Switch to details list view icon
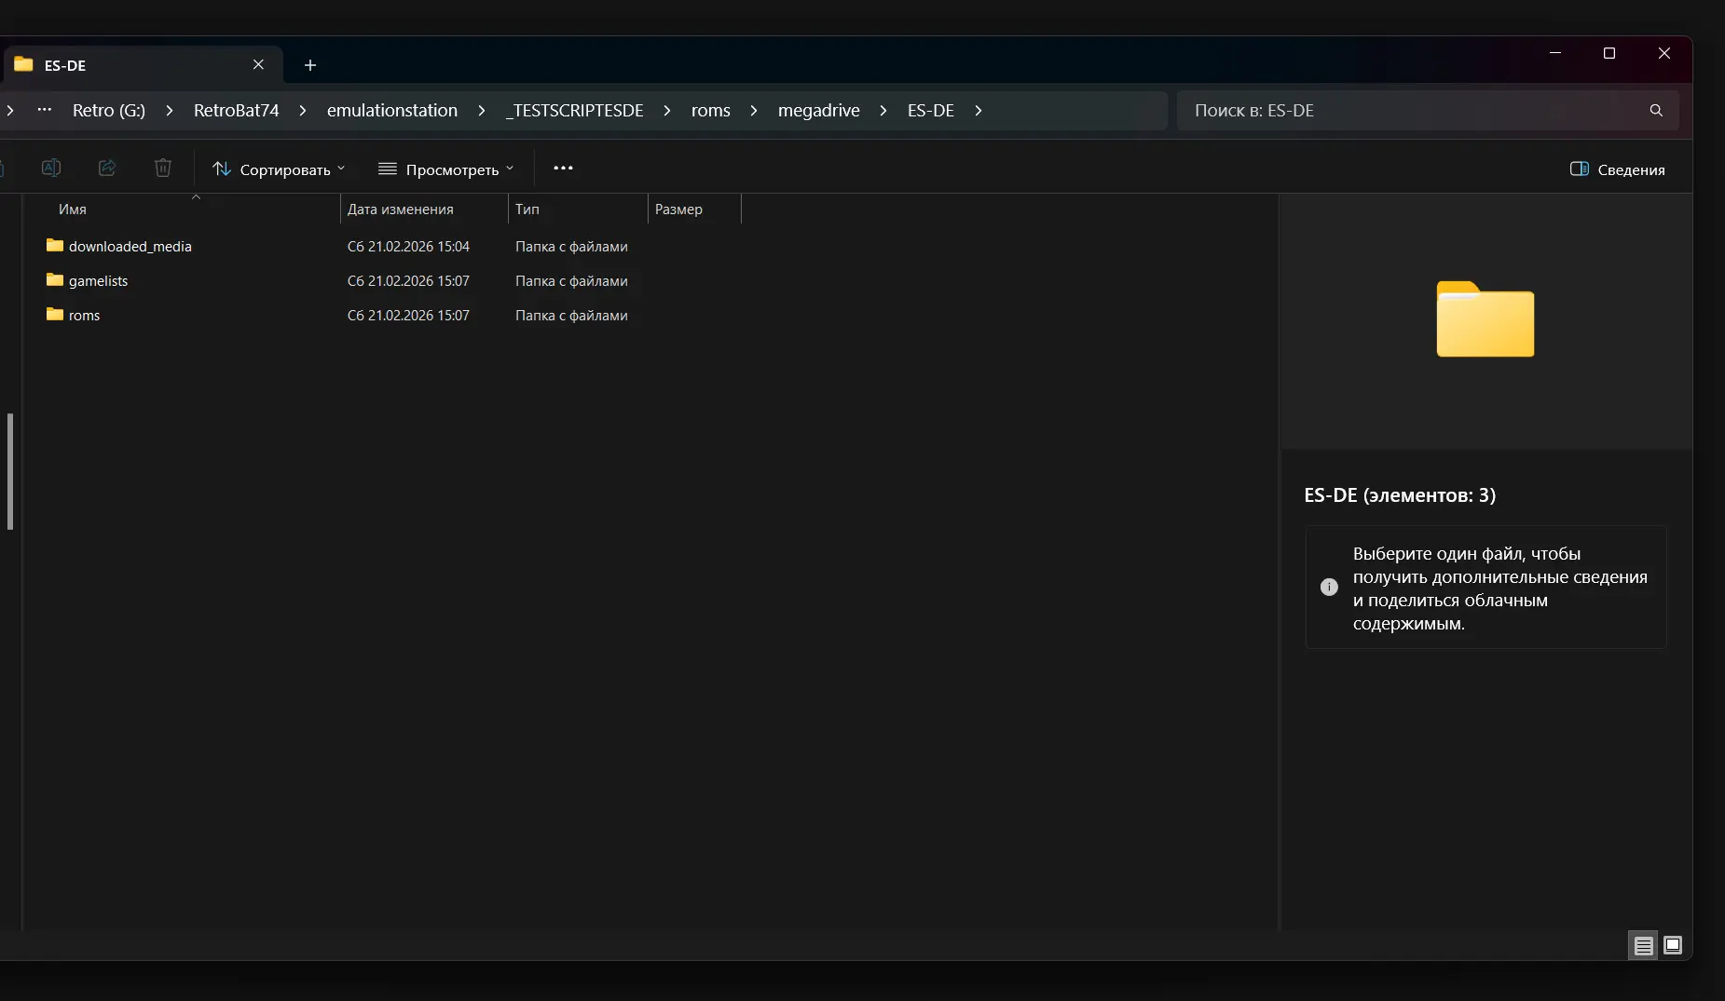This screenshot has width=1725, height=1001. point(1643,946)
